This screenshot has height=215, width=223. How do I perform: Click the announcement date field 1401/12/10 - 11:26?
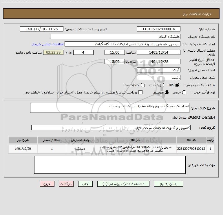(x=42, y=29)
